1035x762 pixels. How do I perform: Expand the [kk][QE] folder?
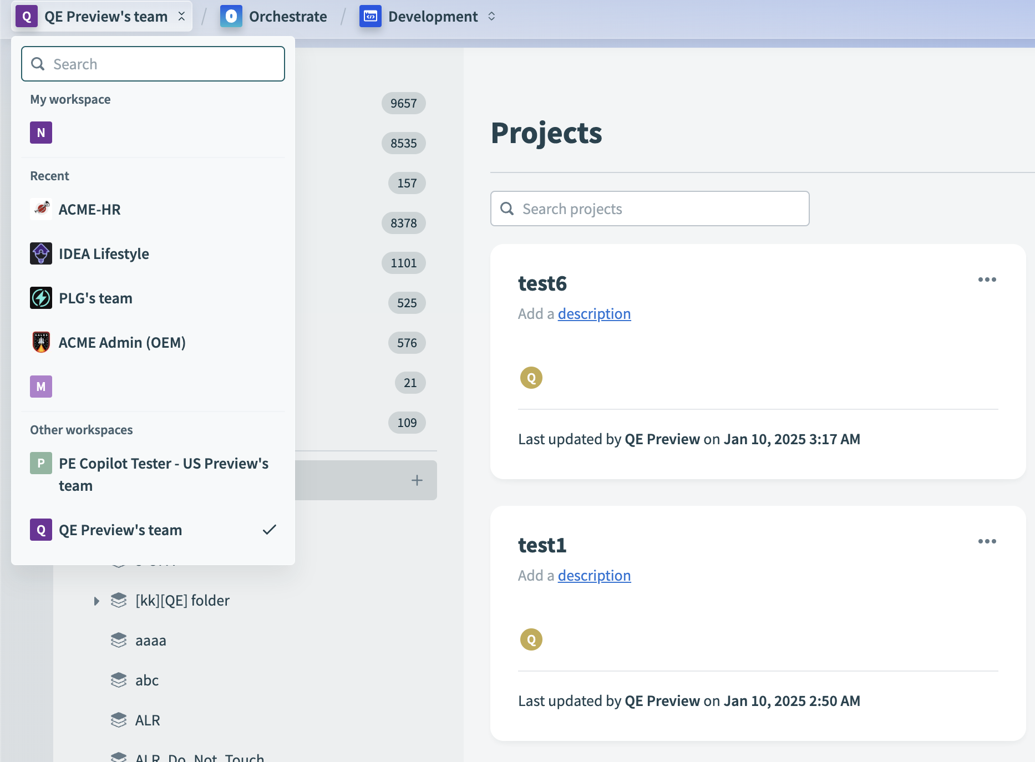[97, 601]
